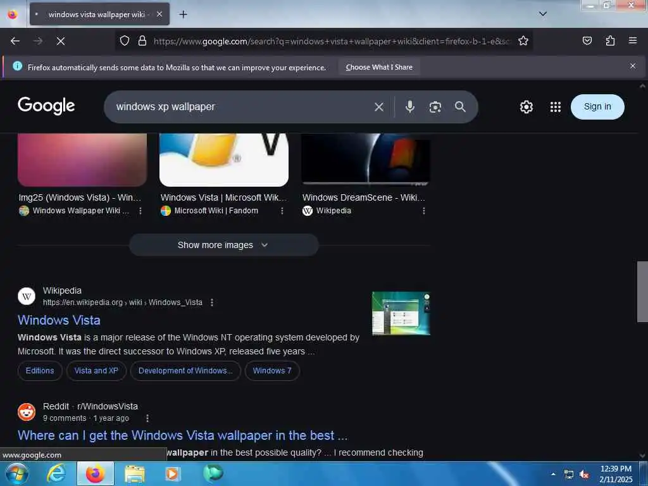Expand Show more images
The image size is (648, 486).
[223, 245]
